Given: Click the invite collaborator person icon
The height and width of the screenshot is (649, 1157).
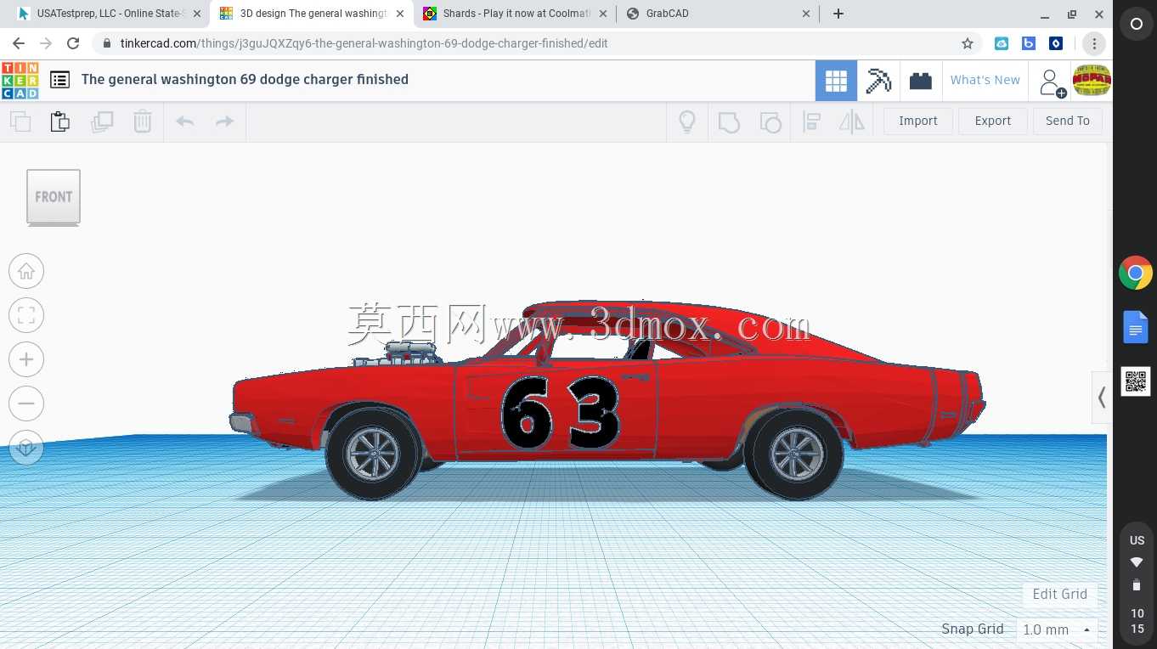Looking at the screenshot, I should (x=1052, y=82).
